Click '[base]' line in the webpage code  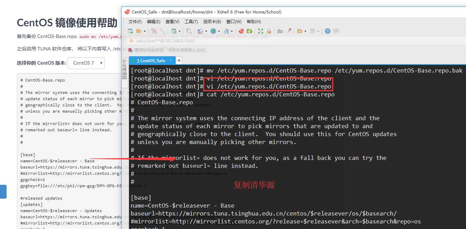(28, 155)
